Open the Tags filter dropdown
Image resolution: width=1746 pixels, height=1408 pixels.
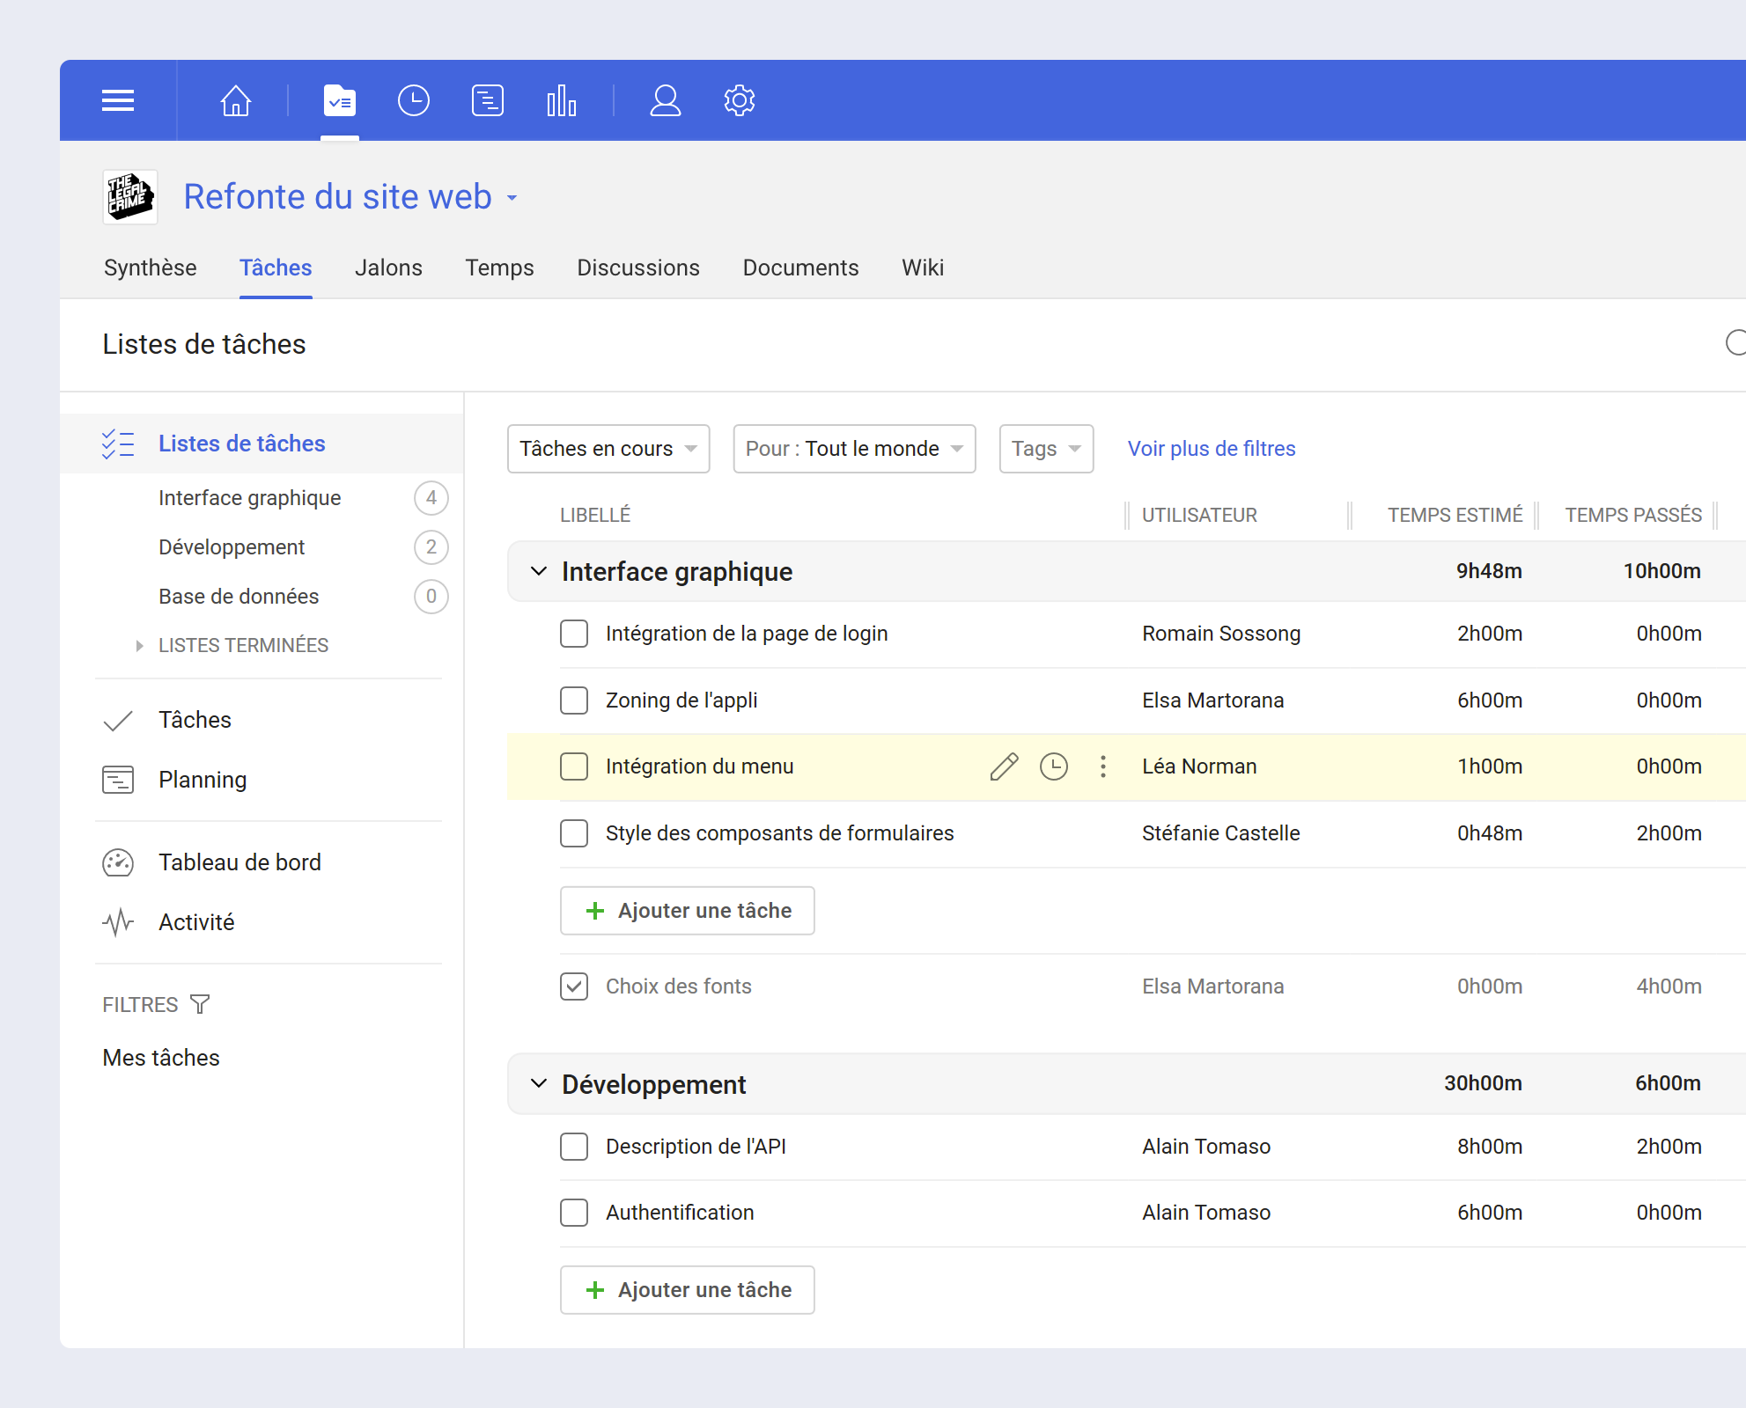pos(1046,449)
